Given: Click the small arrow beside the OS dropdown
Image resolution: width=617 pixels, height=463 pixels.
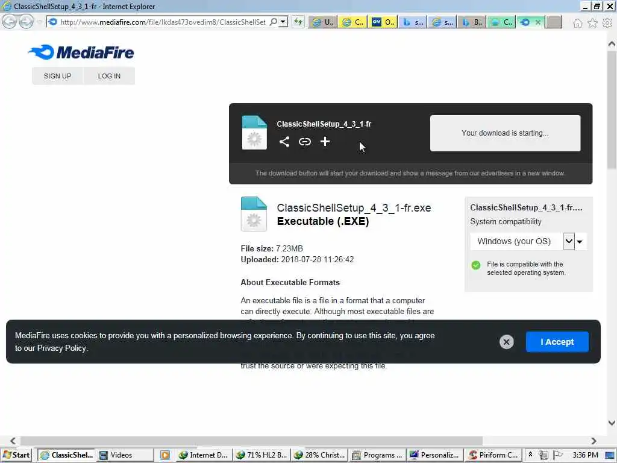Looking at the screenshot, I should click(x=580, y=242).
